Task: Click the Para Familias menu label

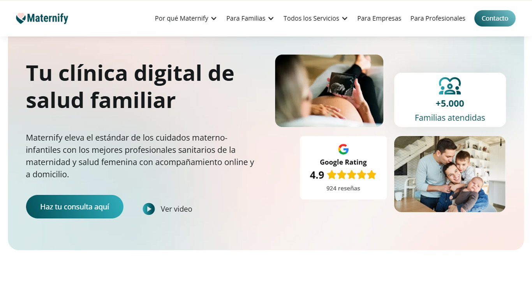Action: coord(246,18)
